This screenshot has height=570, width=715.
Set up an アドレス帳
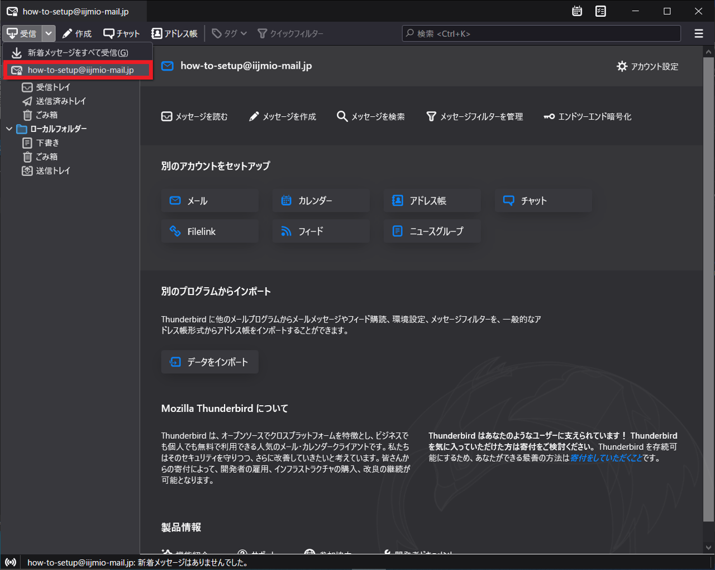tap(432, 201)
